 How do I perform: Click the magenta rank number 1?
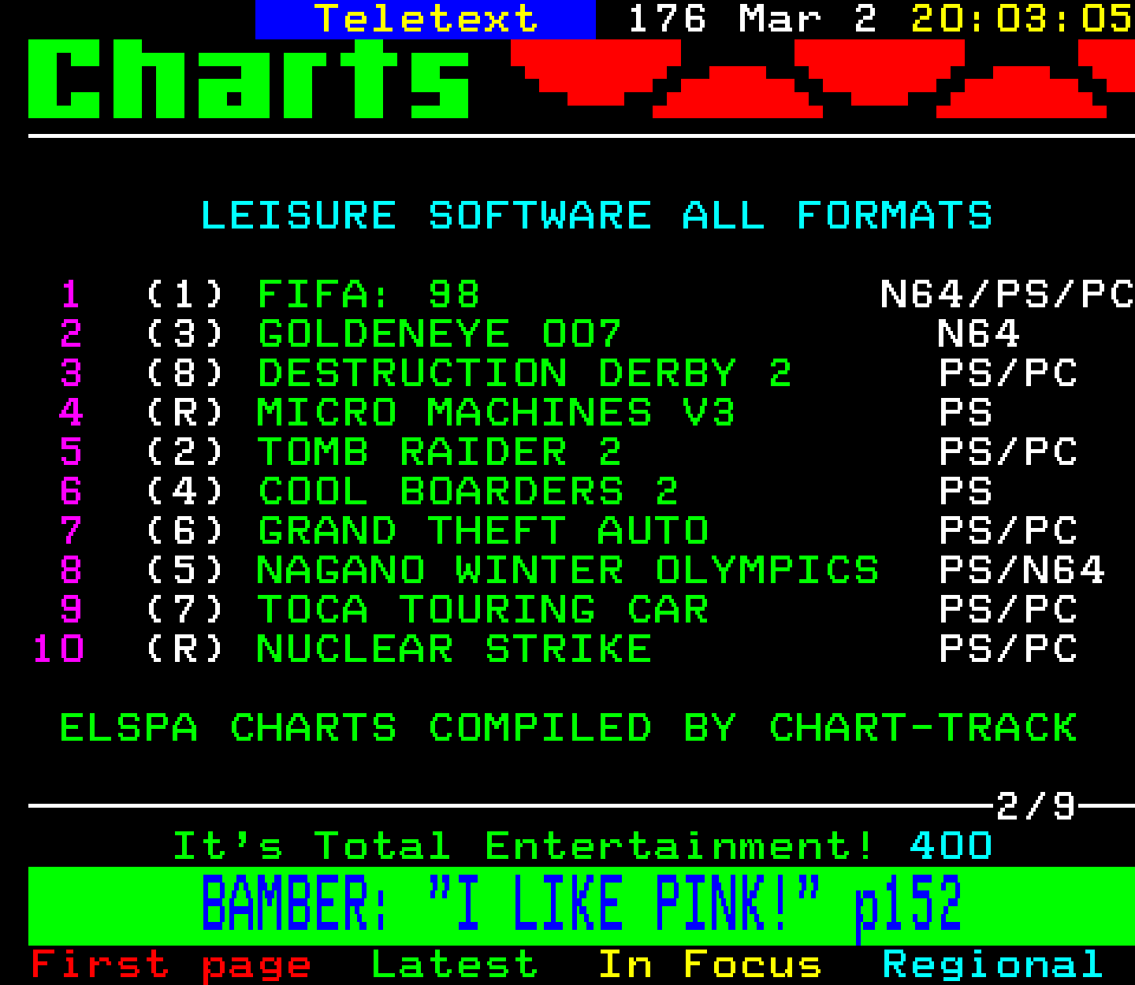coord(71,294)
